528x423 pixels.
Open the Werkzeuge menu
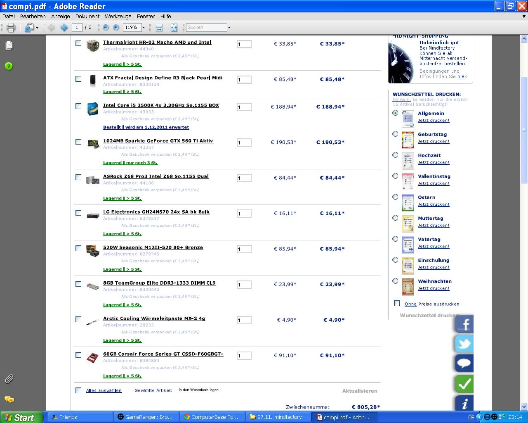[x=118, y=17]
